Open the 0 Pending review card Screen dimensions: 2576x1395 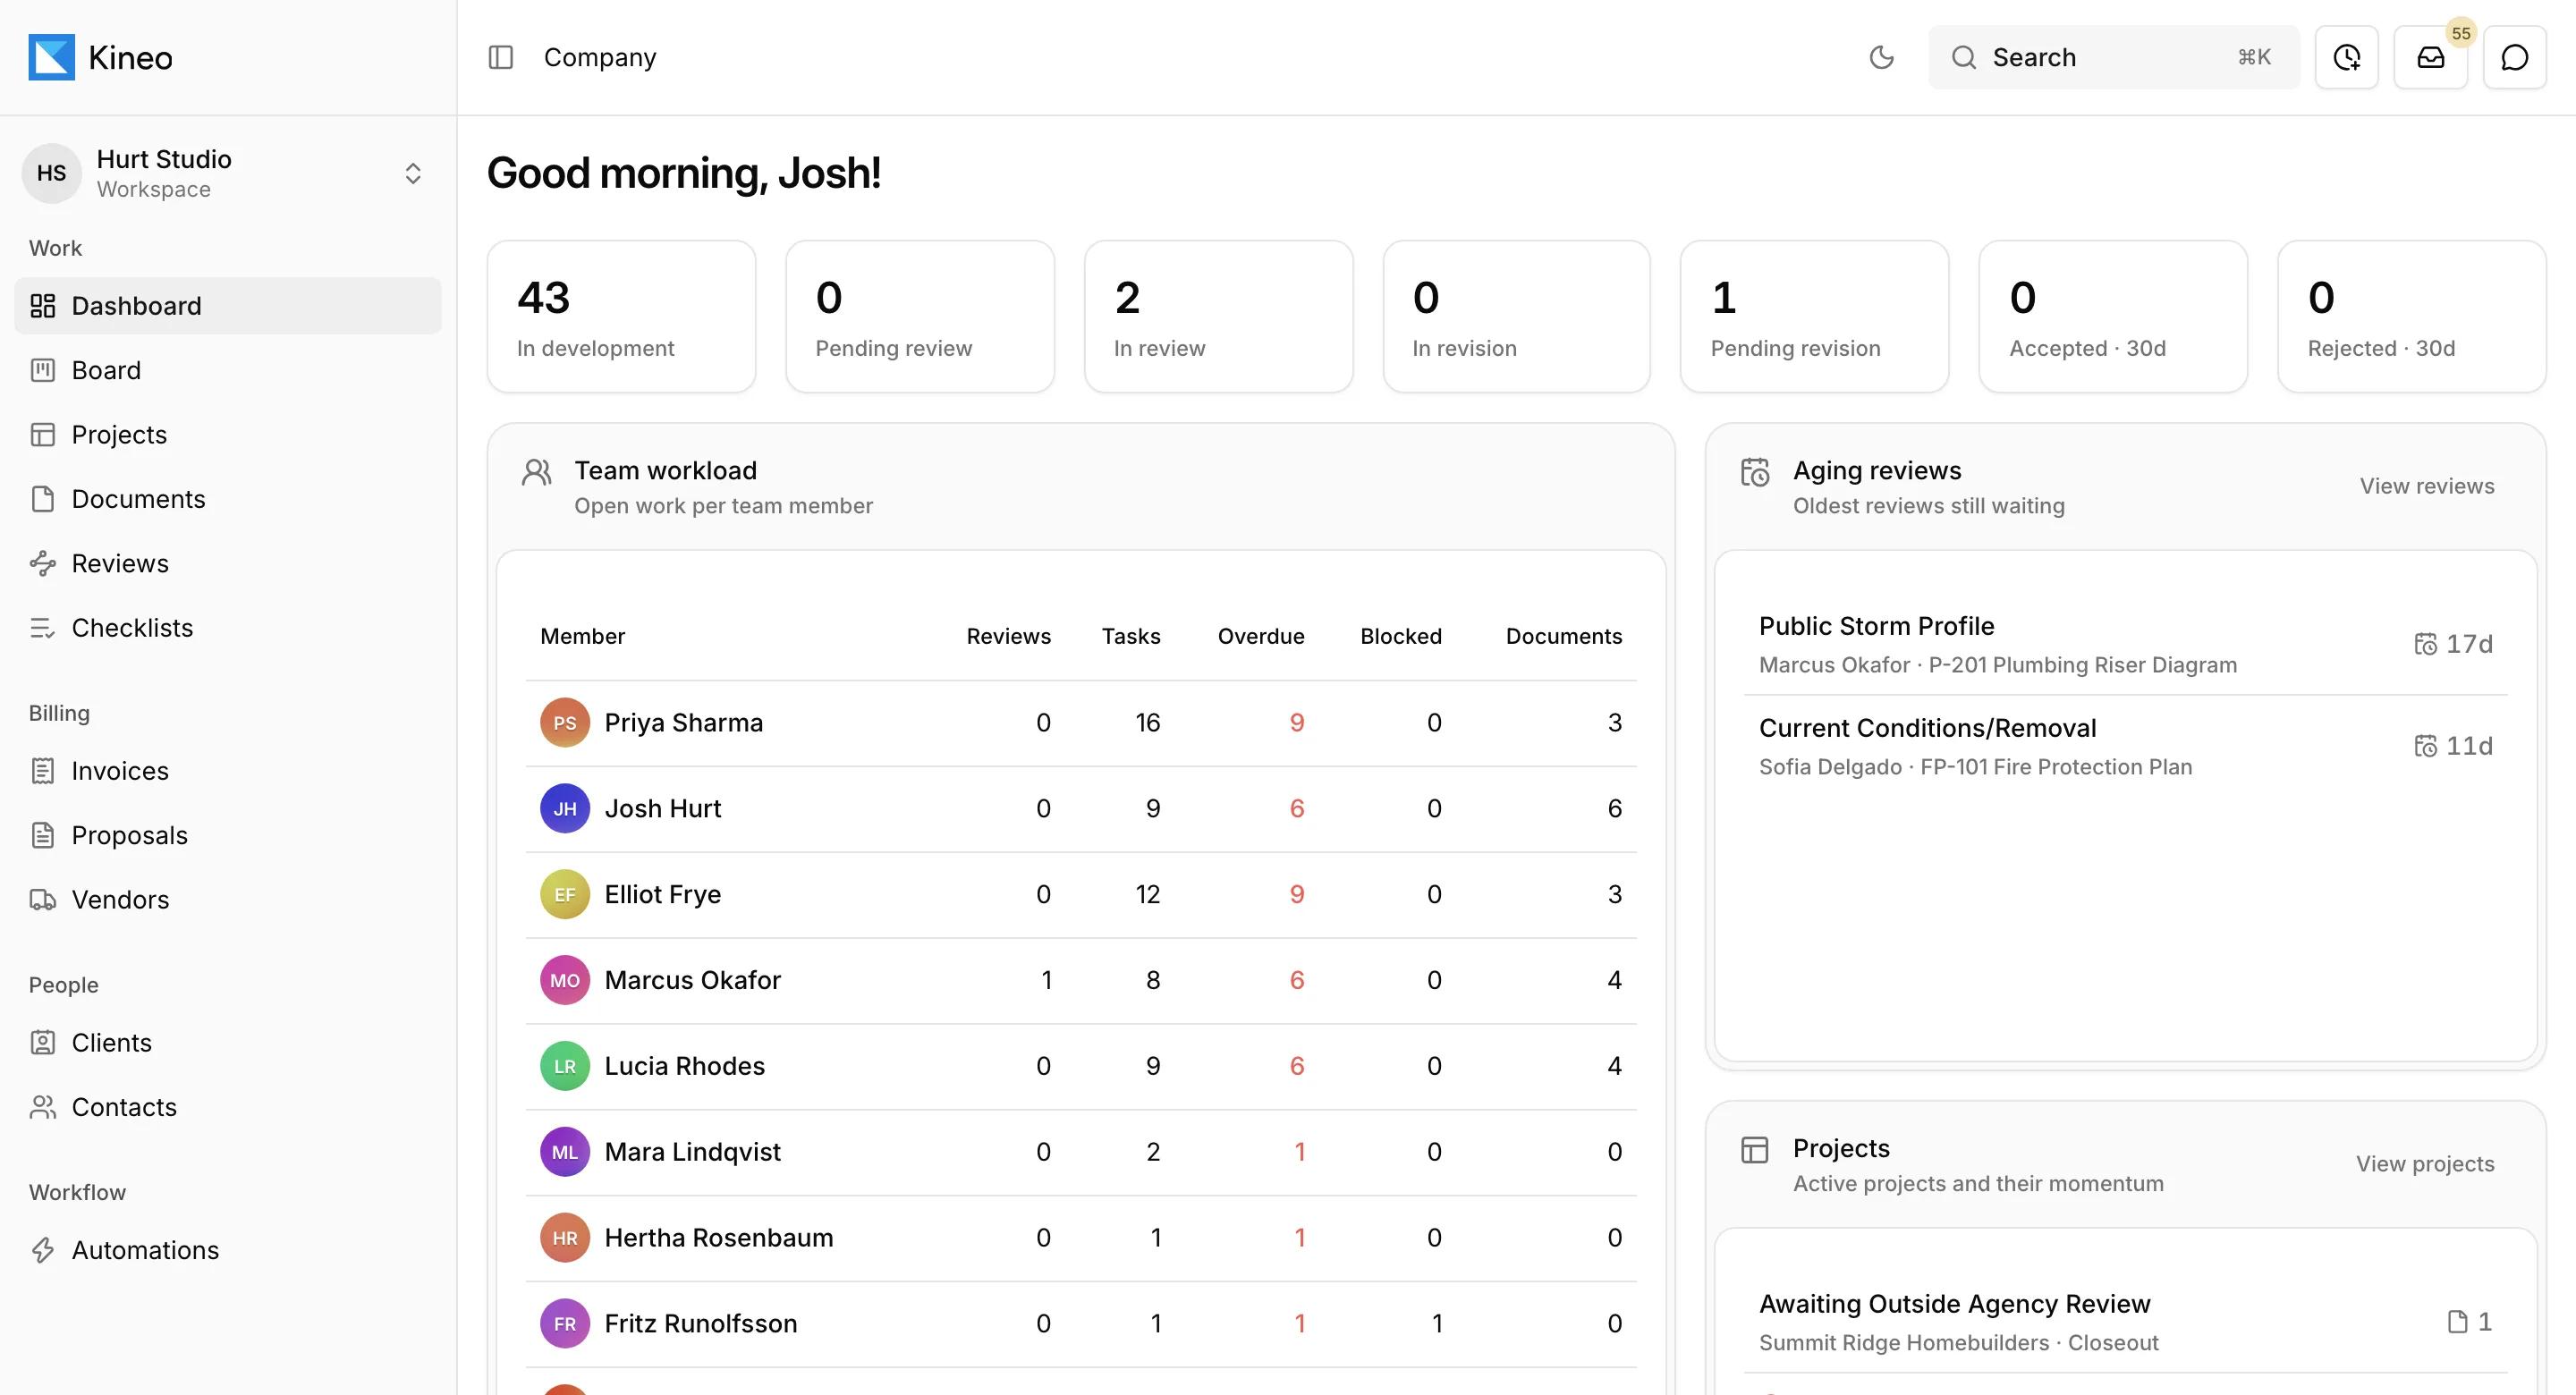coord(920,316)
